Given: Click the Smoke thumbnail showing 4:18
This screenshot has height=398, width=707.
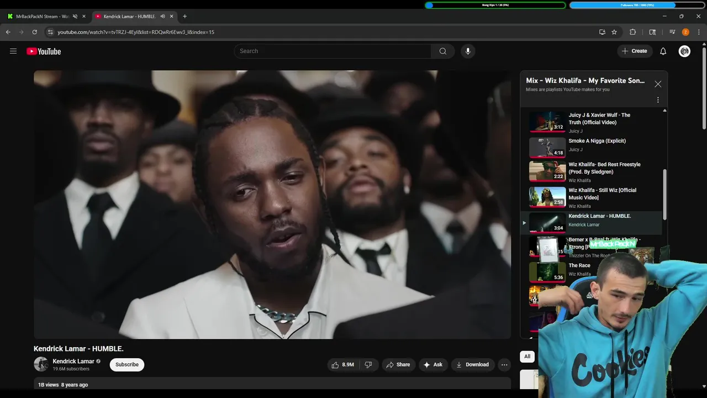Looking at the screenshot, I should (x=547, y=147).
